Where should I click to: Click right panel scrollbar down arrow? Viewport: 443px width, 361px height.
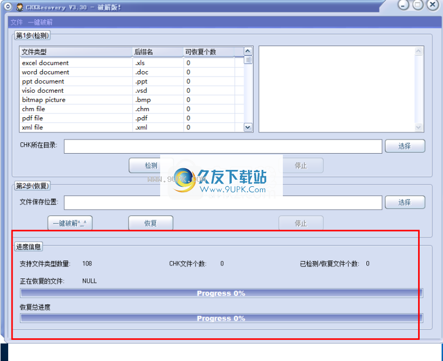[419, 128]
